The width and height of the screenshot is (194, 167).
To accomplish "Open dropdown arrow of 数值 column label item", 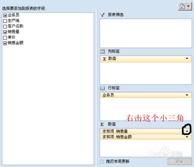I will click(x=187, y=58).
